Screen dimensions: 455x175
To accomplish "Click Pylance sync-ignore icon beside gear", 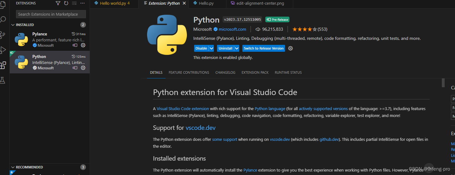I will 75,45.
